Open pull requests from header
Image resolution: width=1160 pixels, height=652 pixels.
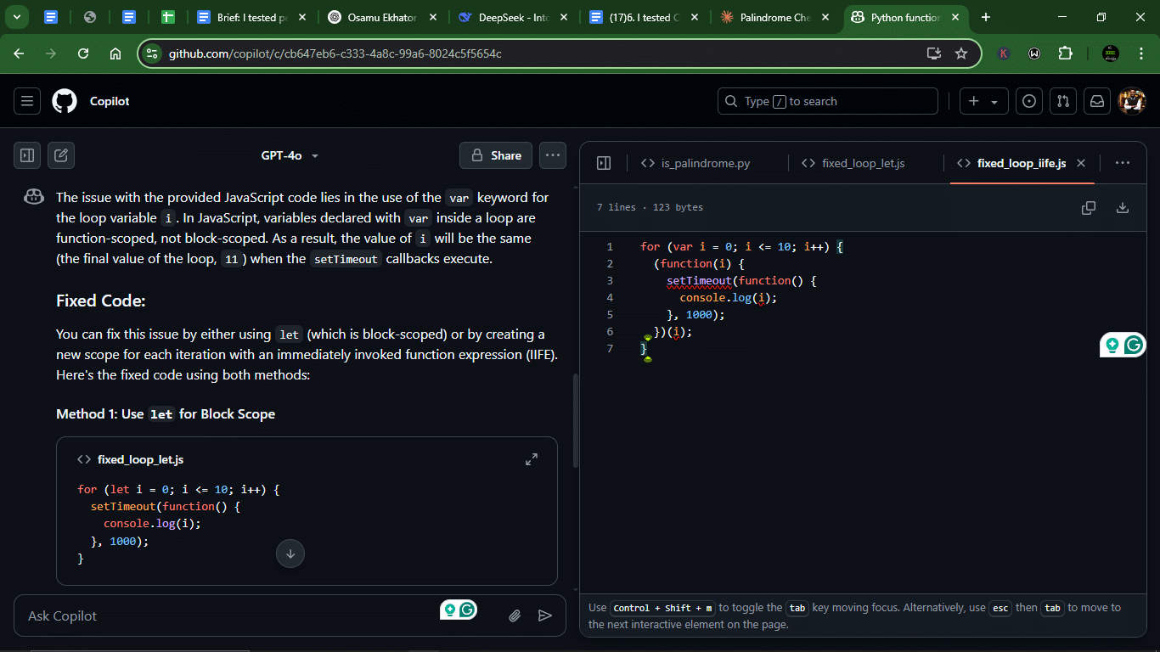point(1063,101)
